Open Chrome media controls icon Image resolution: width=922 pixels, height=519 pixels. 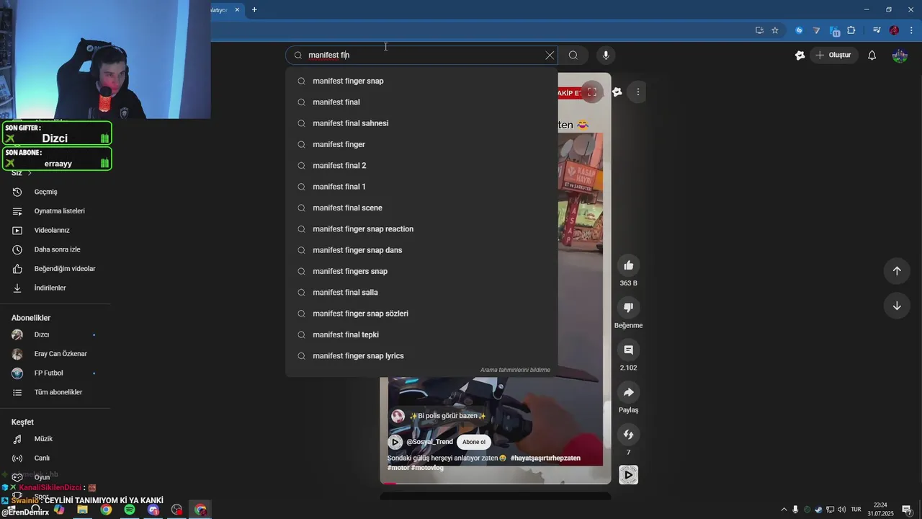(x=877, y=30)
